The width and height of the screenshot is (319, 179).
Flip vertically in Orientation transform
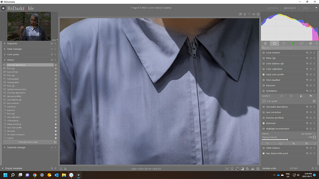click(x=311, y=96)
